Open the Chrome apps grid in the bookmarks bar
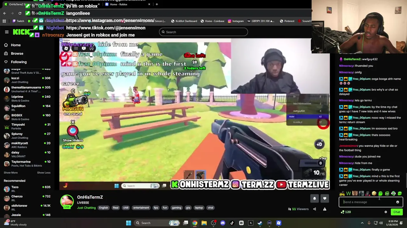The image size is (407, 228). 4,21
